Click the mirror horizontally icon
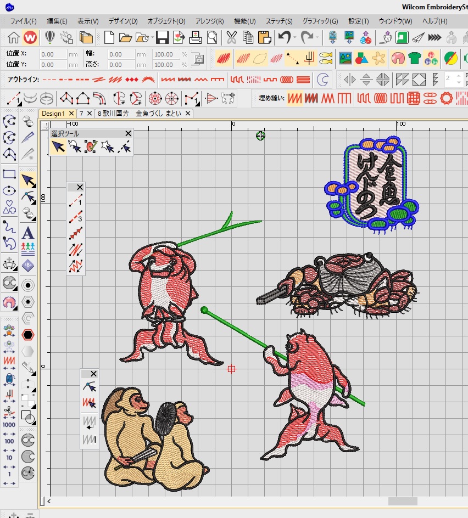Viewport: 468px width, 518px height. (349, 80)
